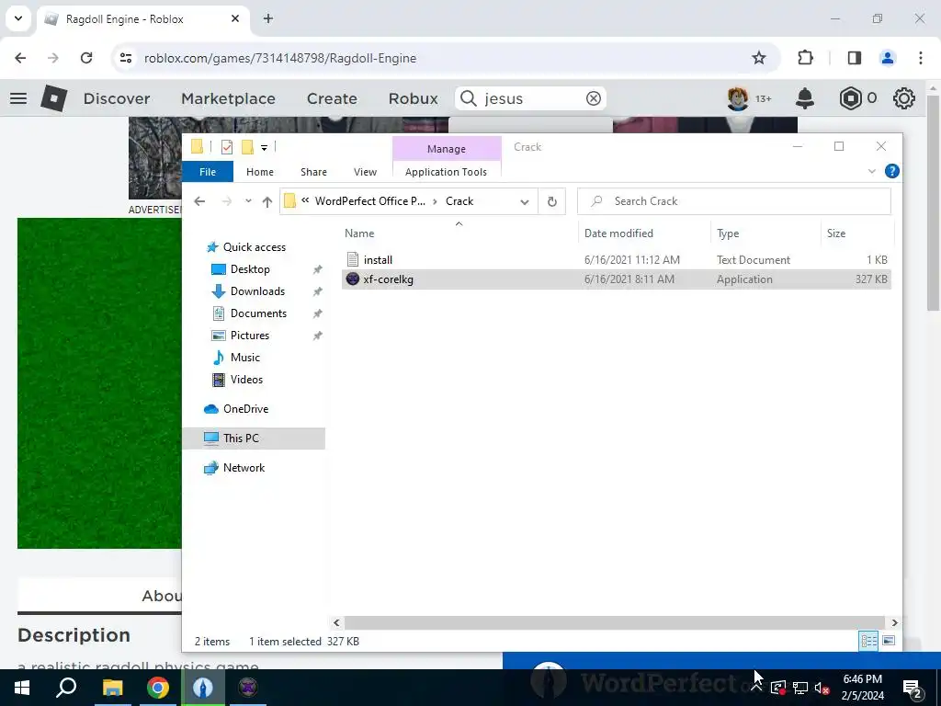The height and width of the screenshot is (706, 941).
Task: Open recent locations dropdown in Explorer
Action: click(x=248, y=201)
